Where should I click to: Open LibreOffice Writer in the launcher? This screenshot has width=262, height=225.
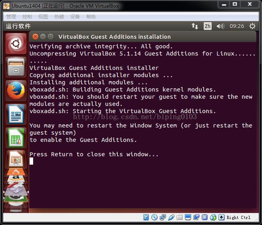[x=16, y=114]
